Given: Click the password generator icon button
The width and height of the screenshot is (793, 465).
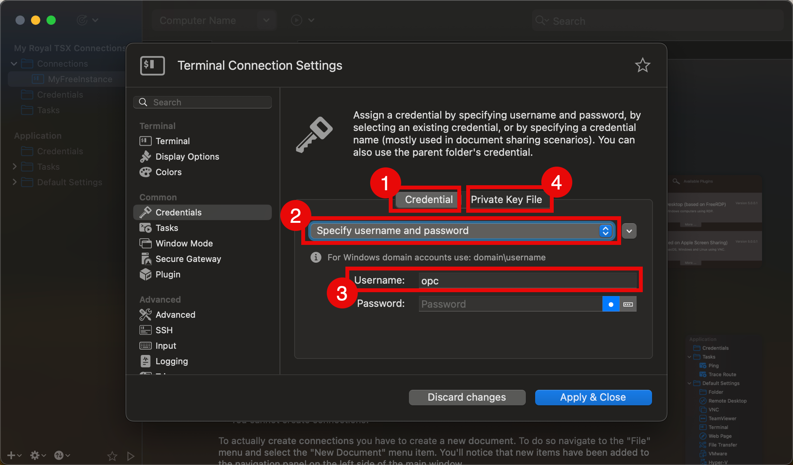Looking at the screenshot, I should click(628, 304).
